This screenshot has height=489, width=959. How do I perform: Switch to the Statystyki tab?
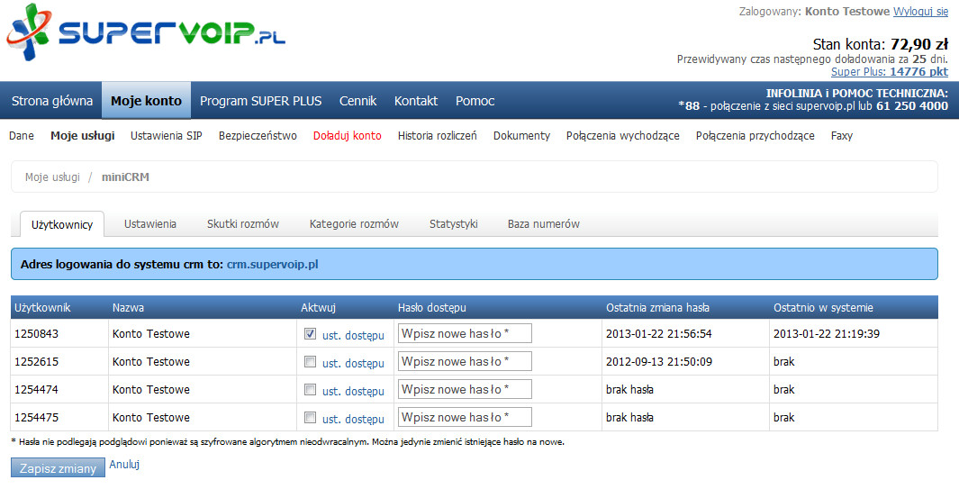click(x=453, y=224)
